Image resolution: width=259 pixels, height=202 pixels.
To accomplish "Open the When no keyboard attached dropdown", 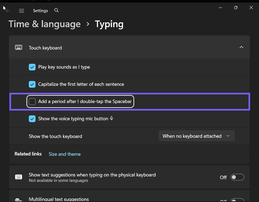I will tap(197, 136).
